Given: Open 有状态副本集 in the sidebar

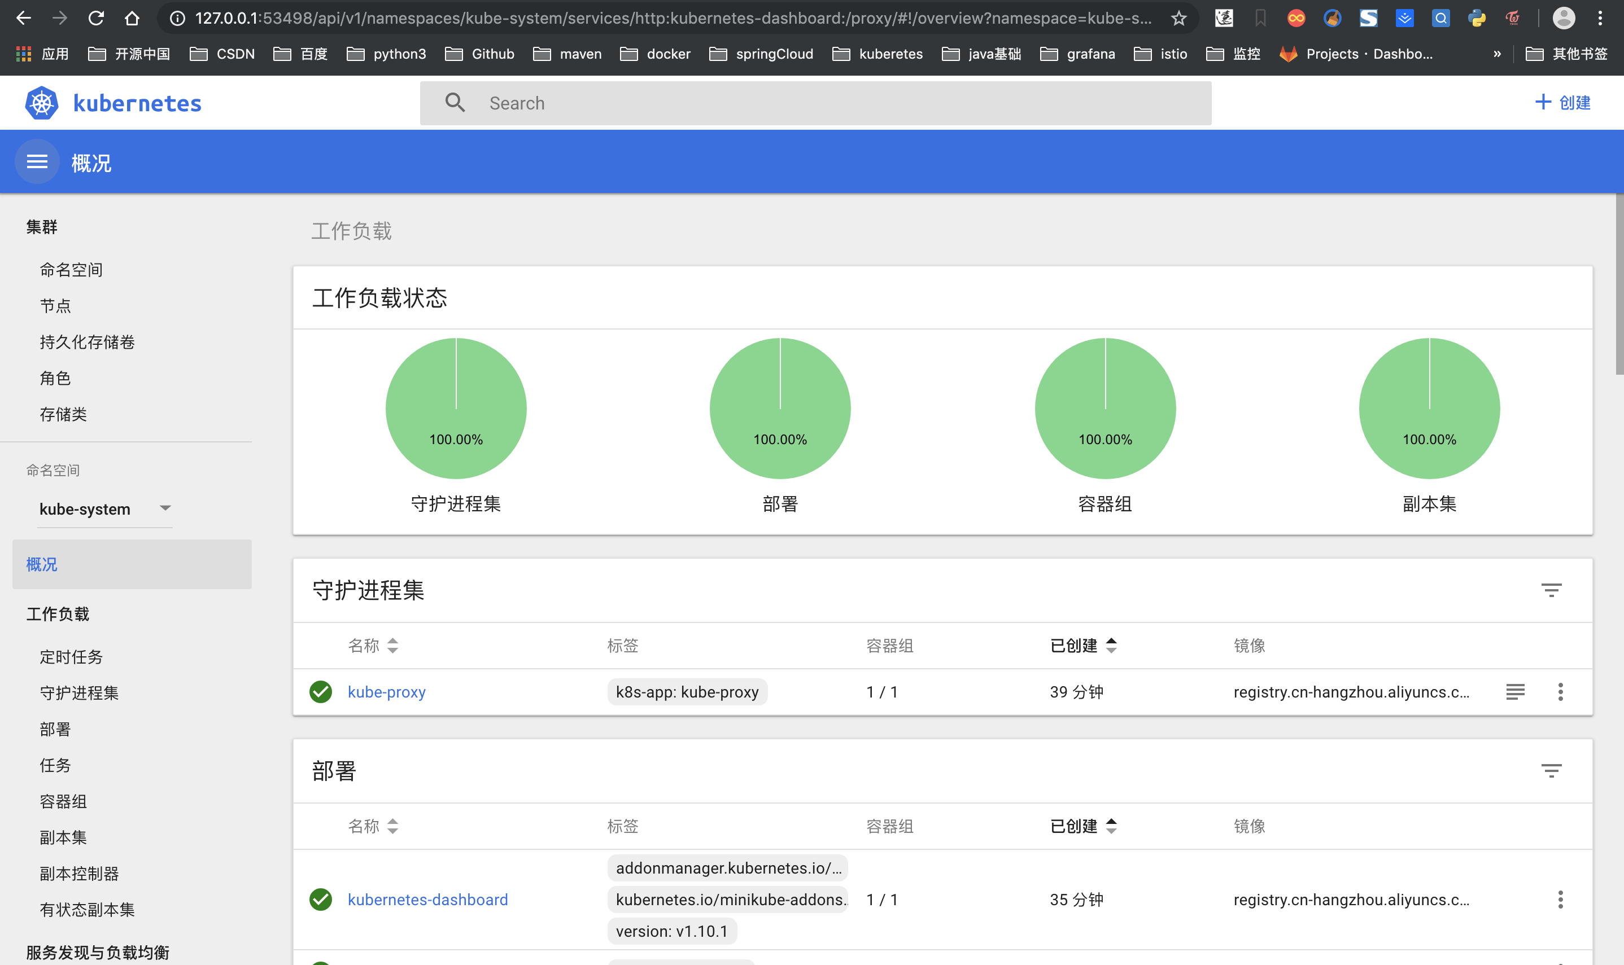Looking at the screenshot, I should click(87, 910).
